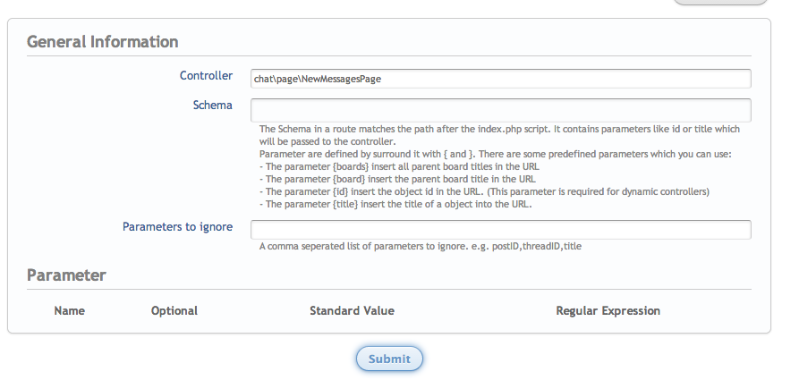799x389 pixels.
Task: Select the Parameter section heading
Action: point(67,275)
